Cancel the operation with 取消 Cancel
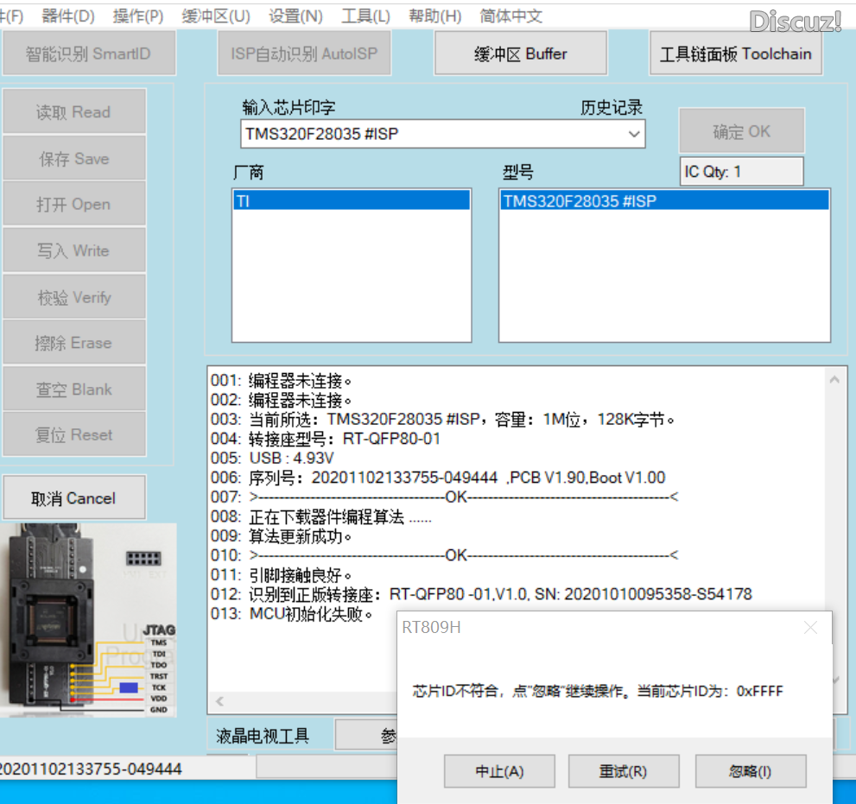The image size is (856, 804). pyautogui.click(x=73, y=497)
